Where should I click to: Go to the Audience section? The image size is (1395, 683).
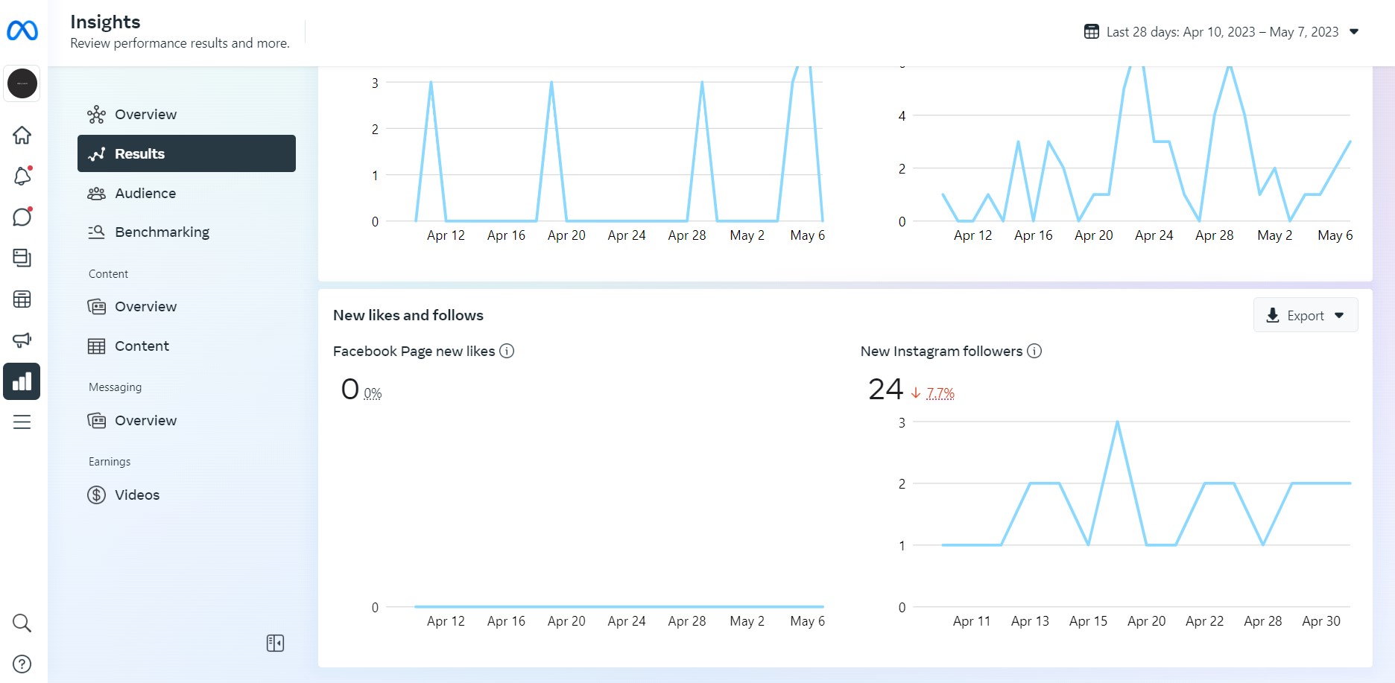pyautogui.click(x=145, y=193)
